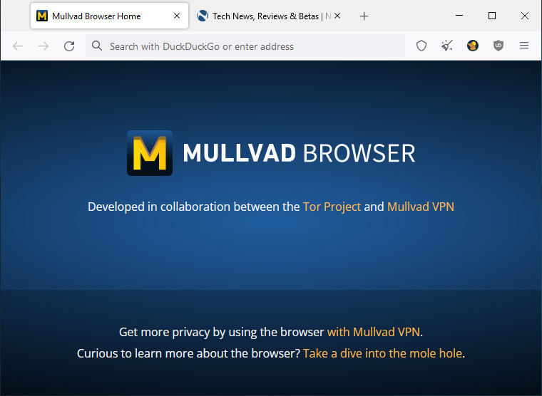Click the New Identity broom icon
The height and width of the screenshot is (396, 542).
click(447, 46)
